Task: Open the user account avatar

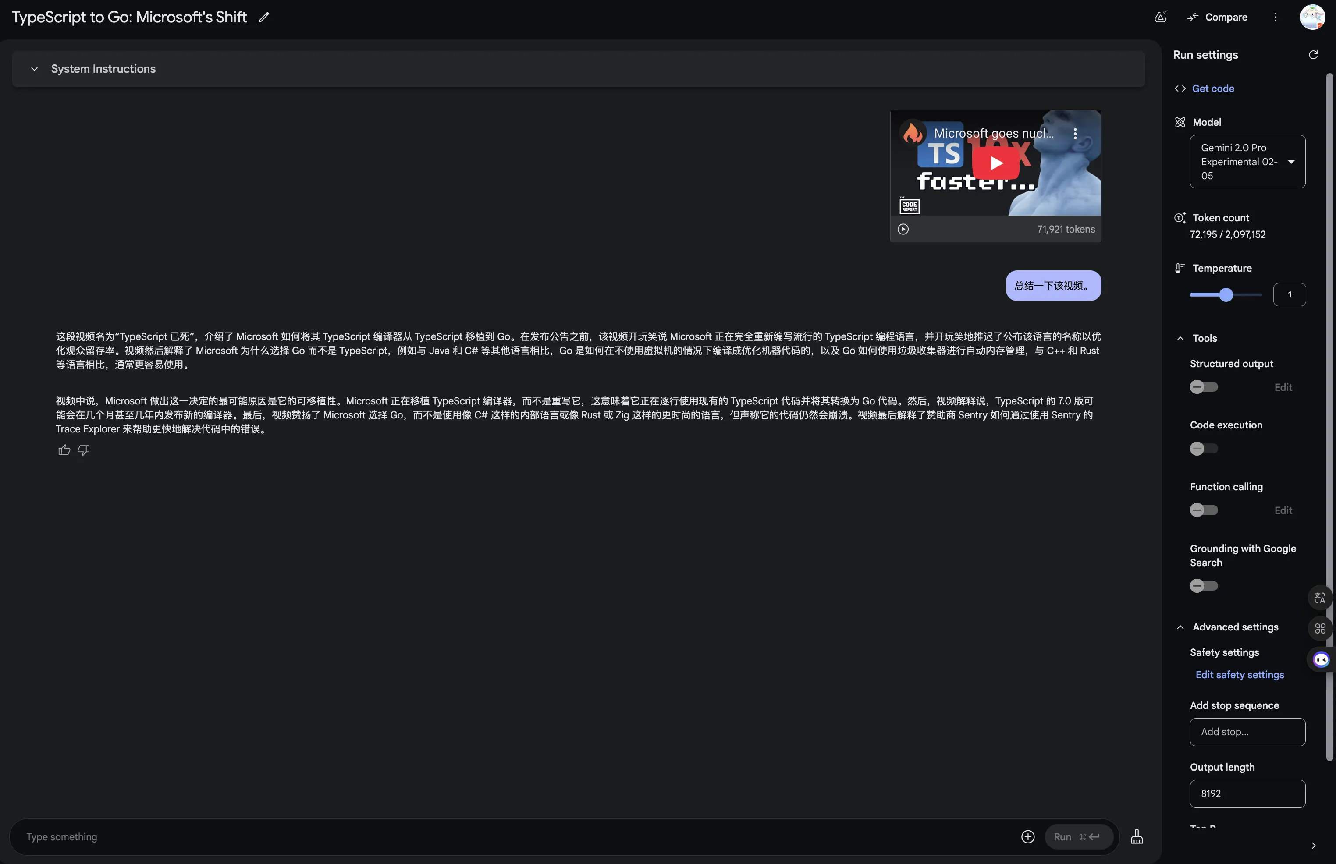Action: [1312, 17]
